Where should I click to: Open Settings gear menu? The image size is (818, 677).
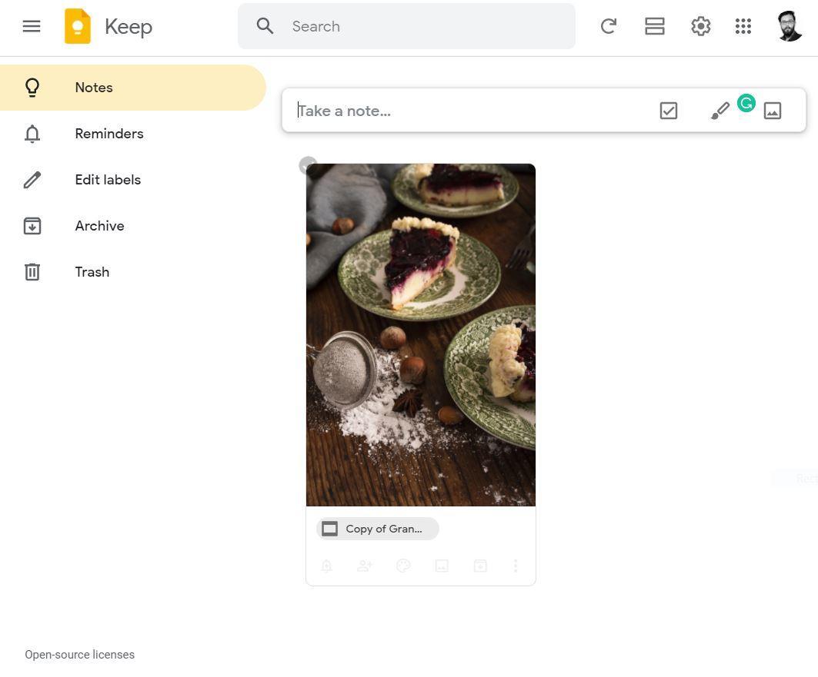click(700, 26)
